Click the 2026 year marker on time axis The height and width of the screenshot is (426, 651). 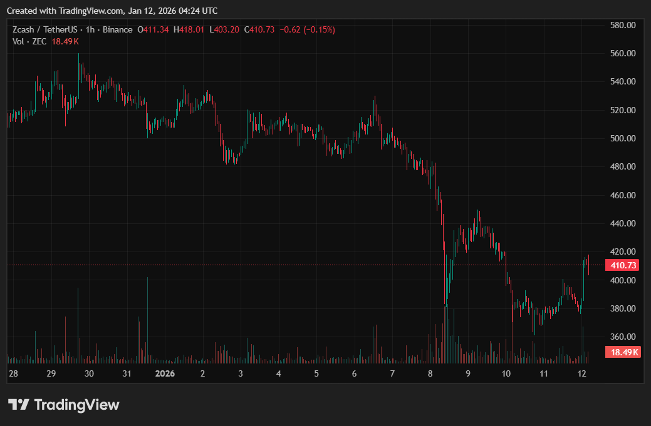(164, 373)
